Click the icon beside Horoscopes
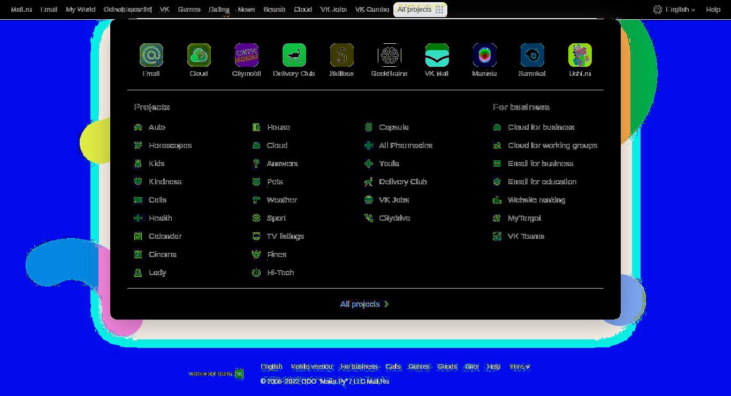 coord(138,145)
